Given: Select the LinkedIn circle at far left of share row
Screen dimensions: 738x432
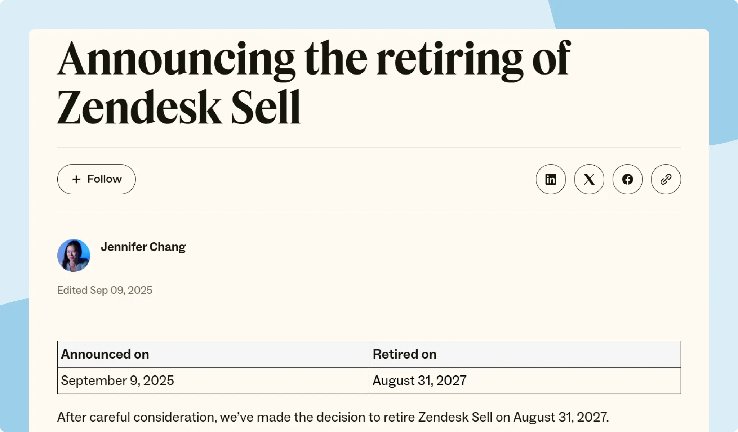Looking at the screenshot, I should tap(551, 179).
